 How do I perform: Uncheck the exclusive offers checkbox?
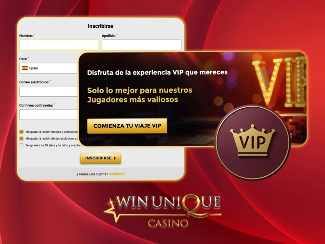coord(21,138)
